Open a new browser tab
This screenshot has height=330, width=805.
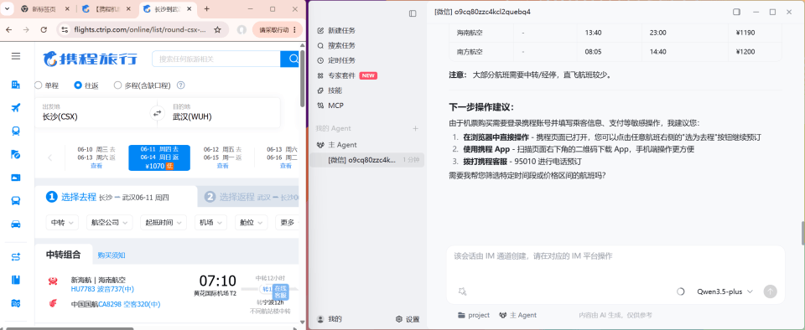point(207,8)
